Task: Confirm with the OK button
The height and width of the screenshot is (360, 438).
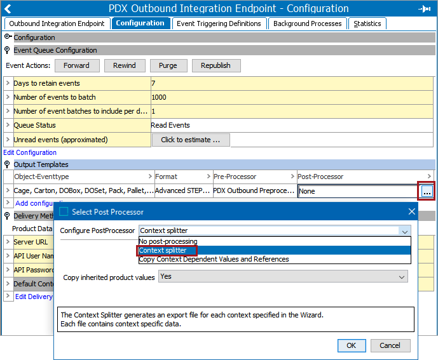Action: click(x=352, y=346)
